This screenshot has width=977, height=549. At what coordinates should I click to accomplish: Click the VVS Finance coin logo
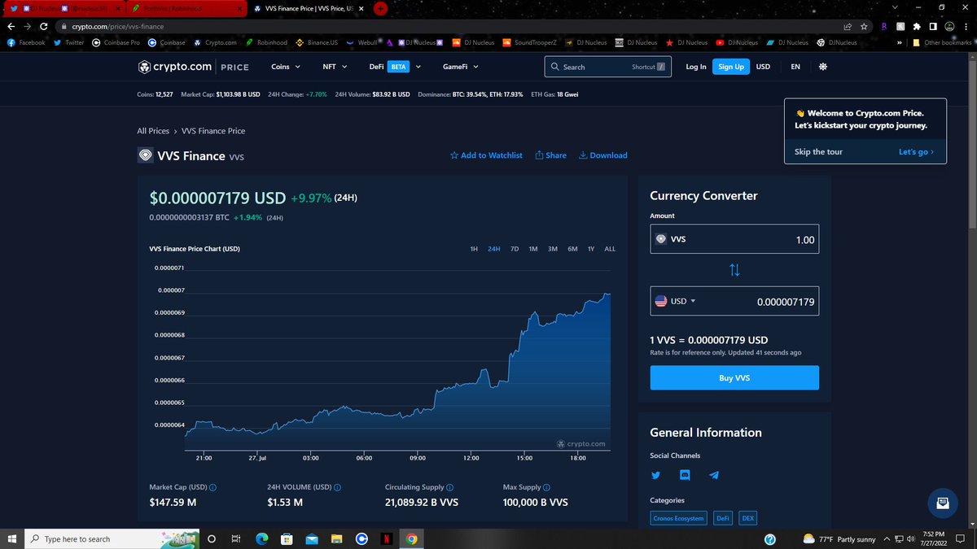[x=145, y=155]
